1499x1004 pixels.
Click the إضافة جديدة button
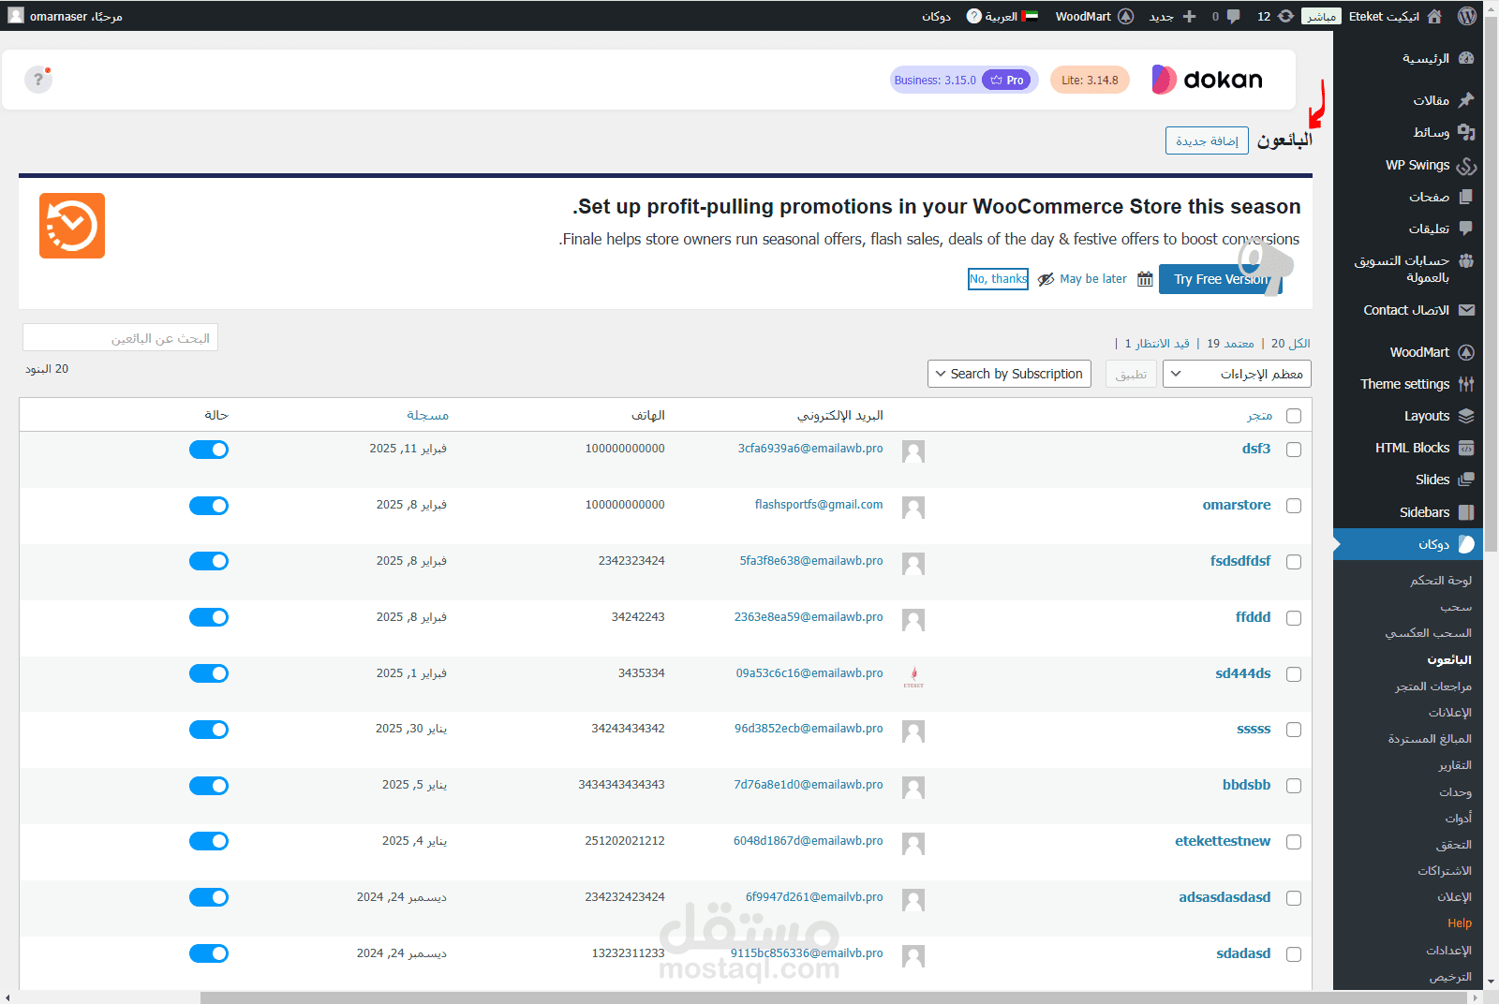click(1207, 140)
